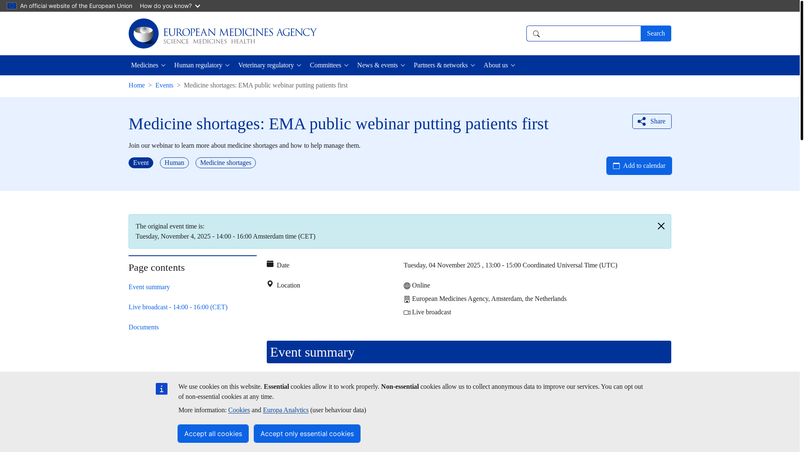Select the Human tag

pos(174,163)
